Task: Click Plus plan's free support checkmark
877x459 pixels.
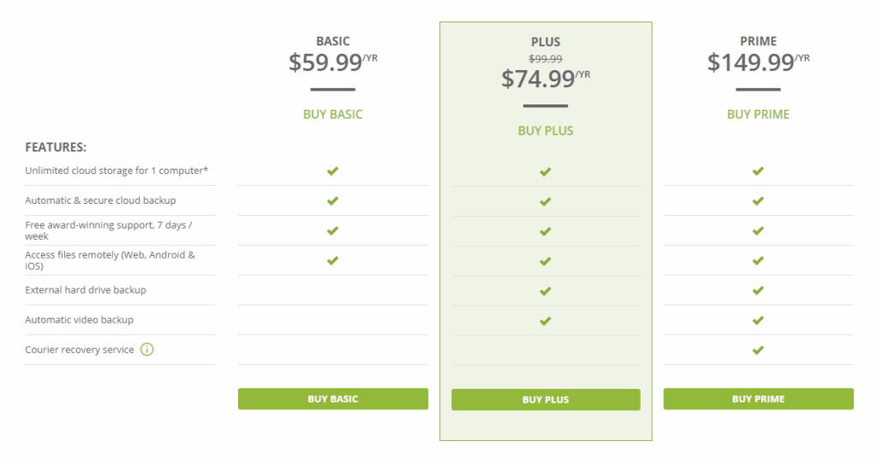Action: pyautogui.click(x=545, y=232)
